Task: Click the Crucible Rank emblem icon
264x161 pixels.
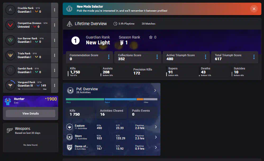Action: click(x=10, y=10)
